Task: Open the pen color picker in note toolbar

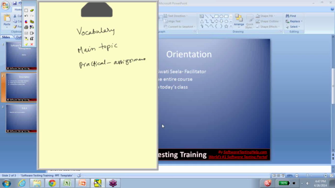Action: pos(26,22)
